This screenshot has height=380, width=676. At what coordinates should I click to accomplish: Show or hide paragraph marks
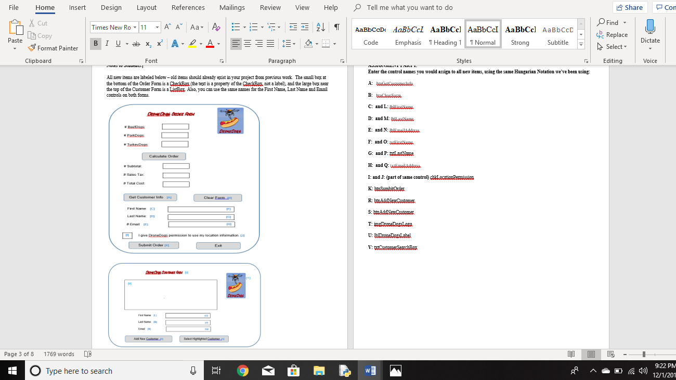pos(337,27)
